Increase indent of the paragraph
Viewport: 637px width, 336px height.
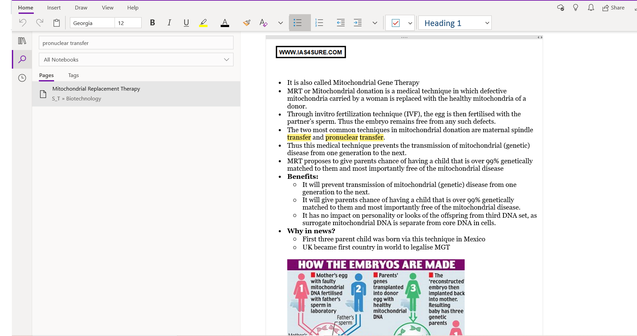click(358, 23)
